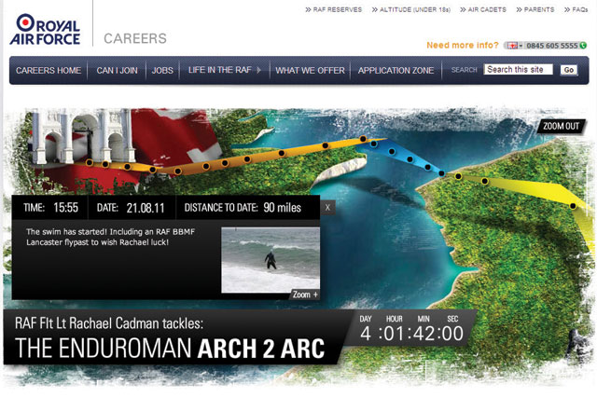Click the Royal Air Force logo
Screen dimensions: 597x398
pyautogui.click(x=45, y=29)
